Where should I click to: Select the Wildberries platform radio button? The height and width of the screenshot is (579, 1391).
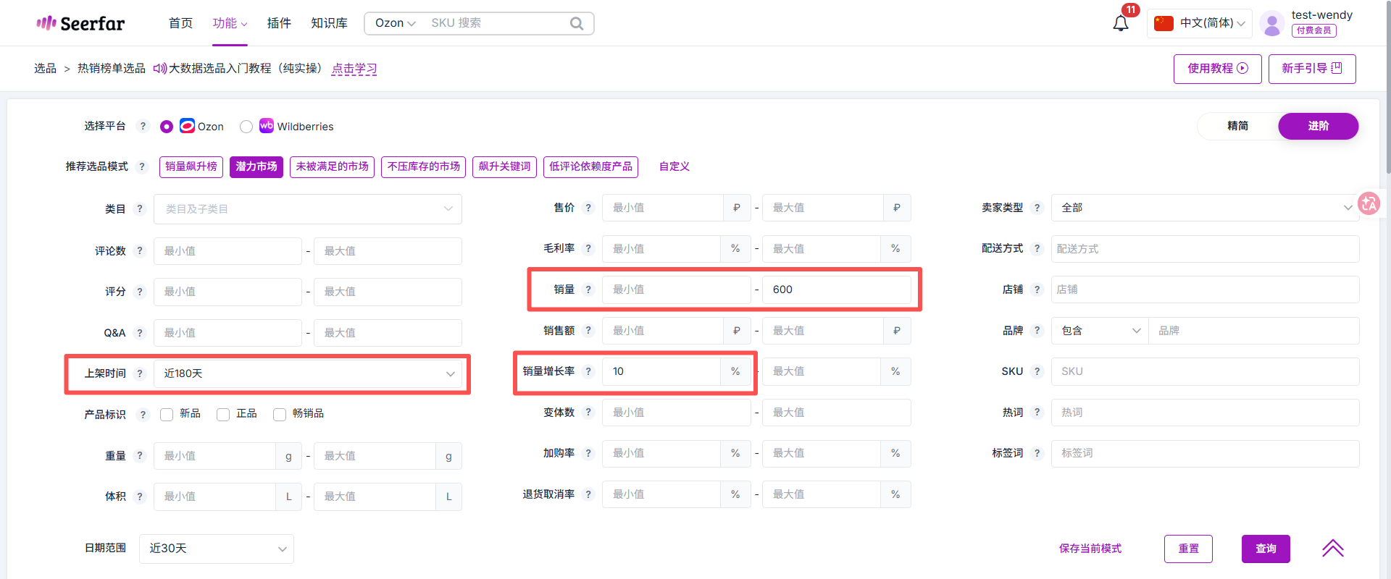tap(246, 127)
